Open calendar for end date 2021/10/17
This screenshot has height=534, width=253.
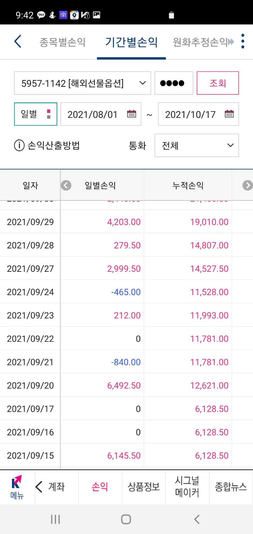229,114
